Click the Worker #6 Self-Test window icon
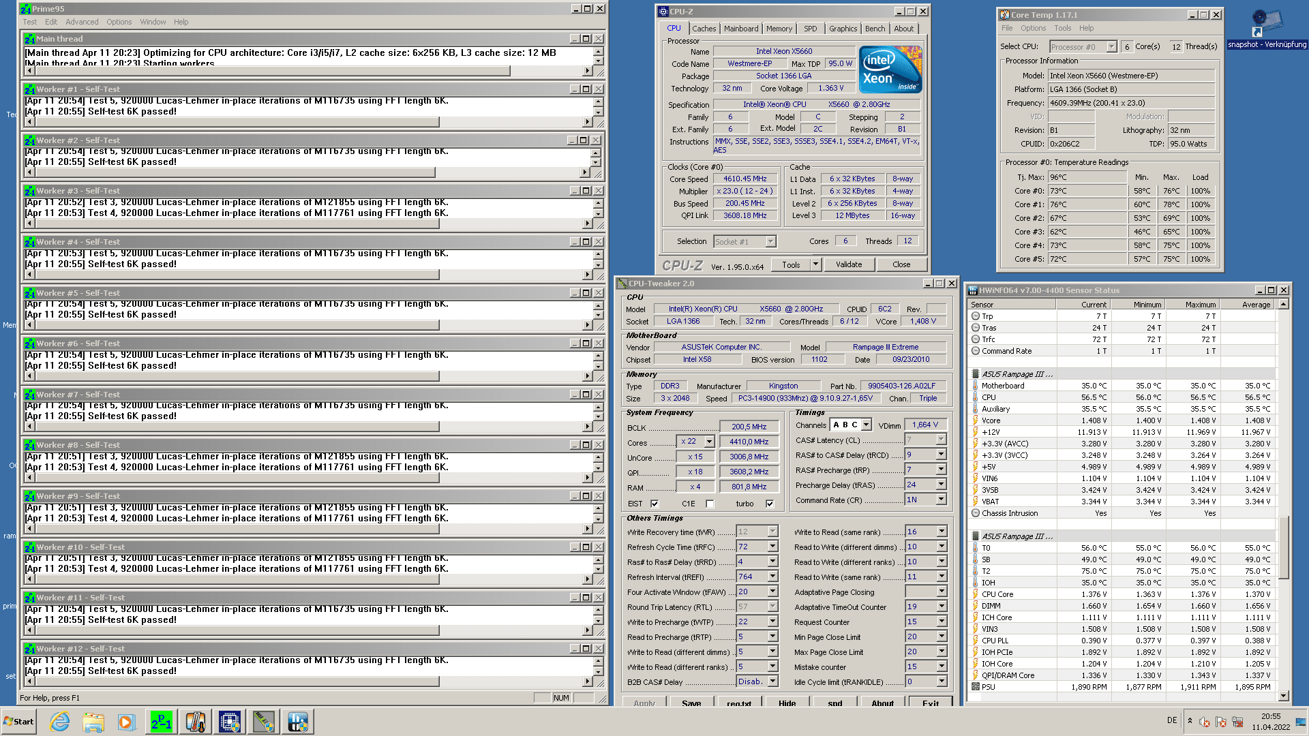 click(x=30, y=343)
